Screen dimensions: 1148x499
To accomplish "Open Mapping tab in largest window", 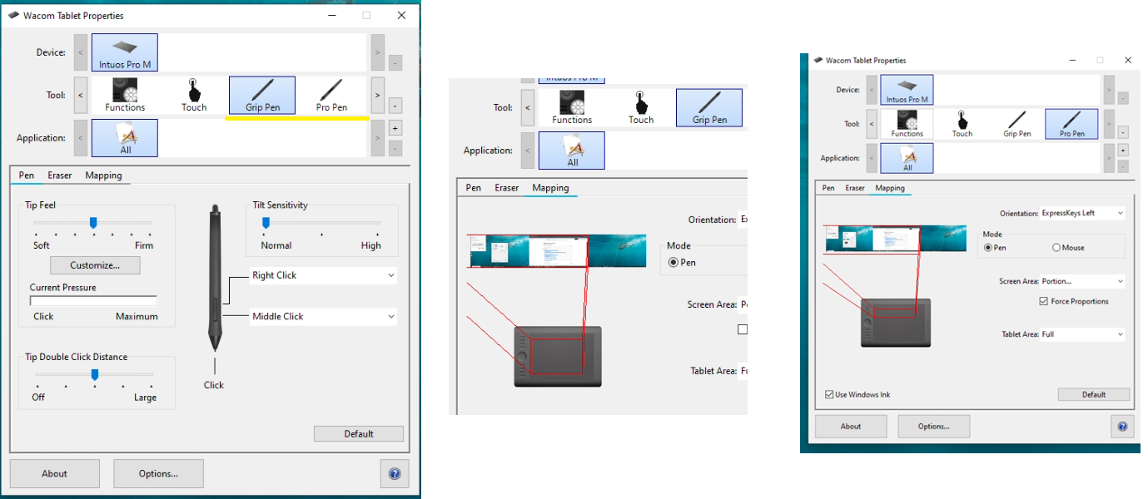I will (x=103, y=175).
